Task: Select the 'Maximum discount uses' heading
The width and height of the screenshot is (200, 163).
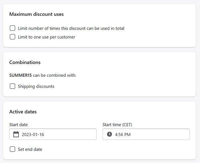Action: click(x=36, y=14)
